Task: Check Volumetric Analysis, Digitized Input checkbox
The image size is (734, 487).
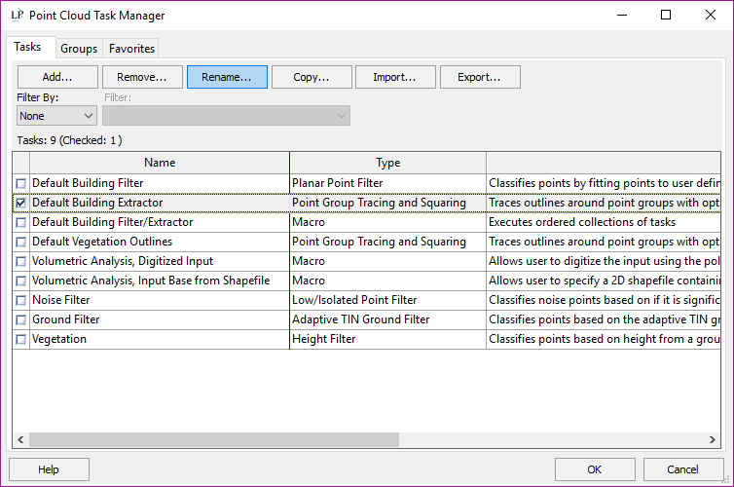Action: [x=20, y=261]
